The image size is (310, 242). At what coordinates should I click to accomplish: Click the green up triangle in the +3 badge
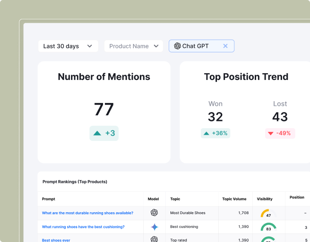[x=97, y=133]
